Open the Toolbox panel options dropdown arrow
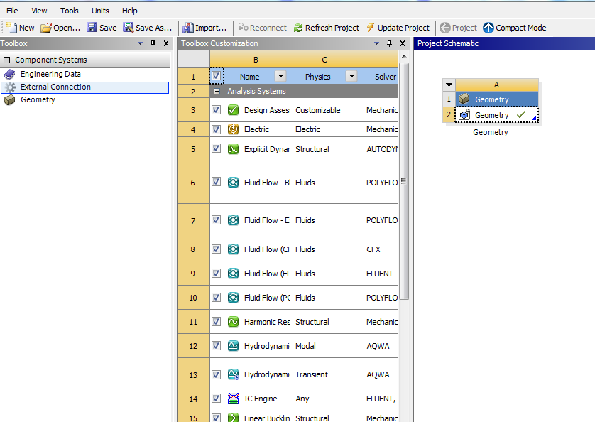Image resolution: width=595 pixels, height=422 pixels. pos(140,43)
